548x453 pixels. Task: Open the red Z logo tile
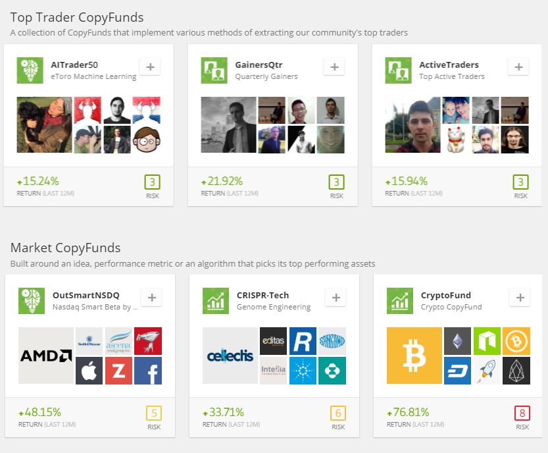(x=119, y=371)
